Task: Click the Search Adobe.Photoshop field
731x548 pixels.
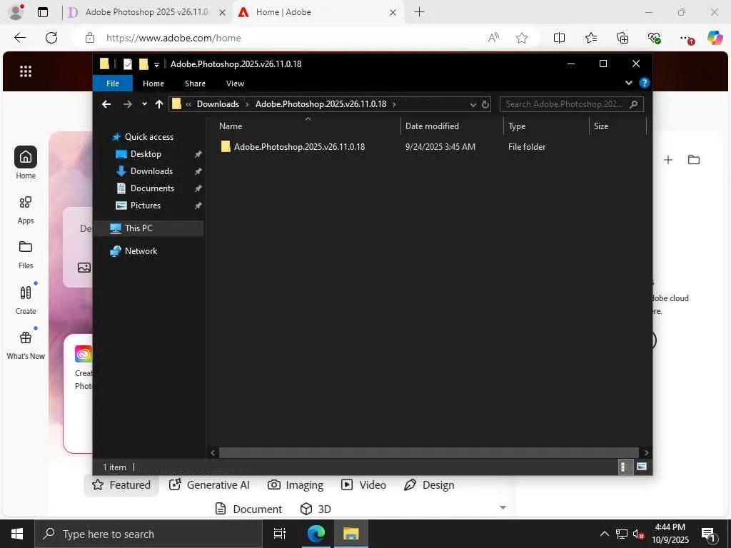Action: pos(572,104)
